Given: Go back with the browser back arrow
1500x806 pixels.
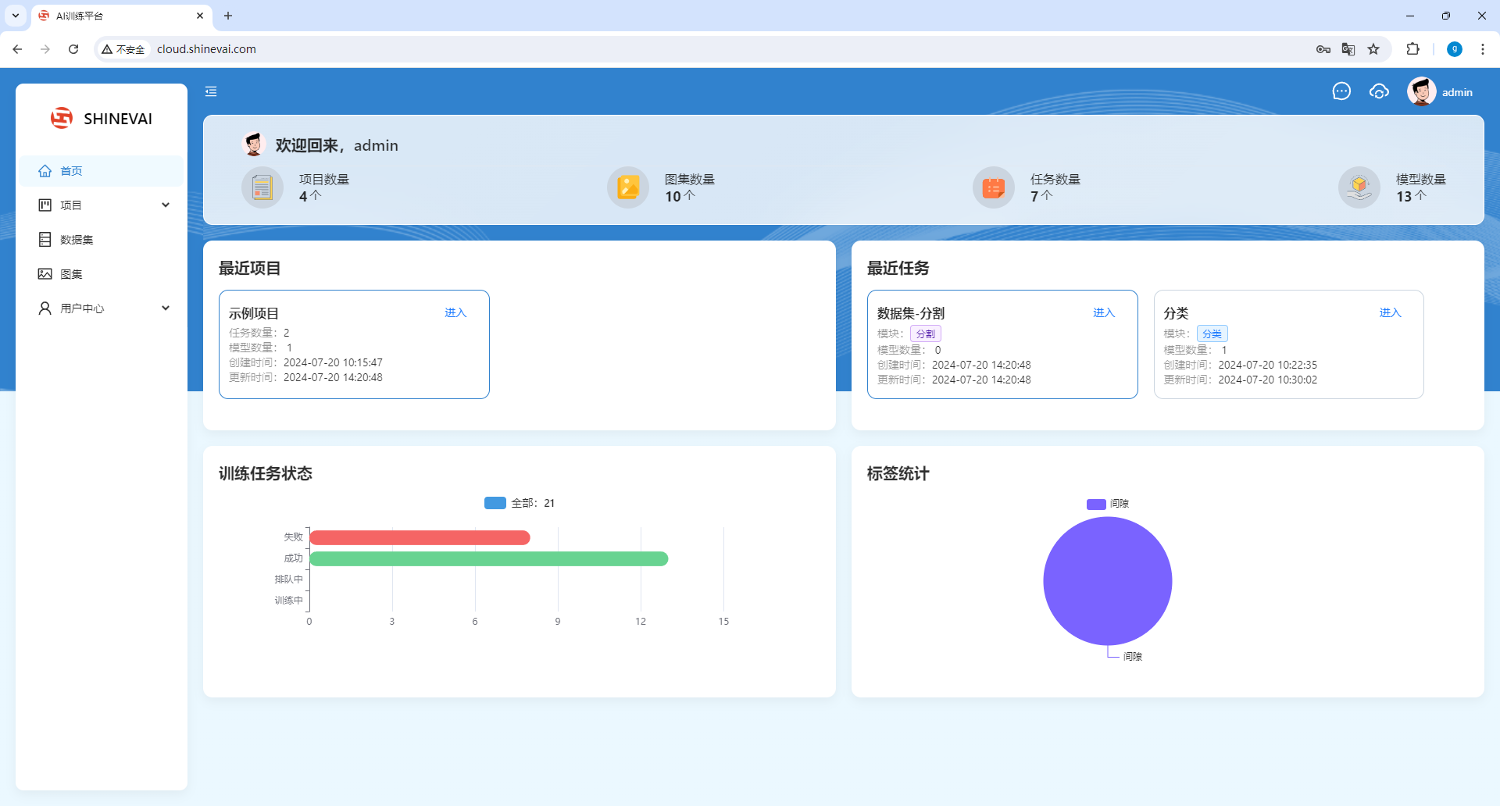Looking at the screenshot, I should pos(17,49).
